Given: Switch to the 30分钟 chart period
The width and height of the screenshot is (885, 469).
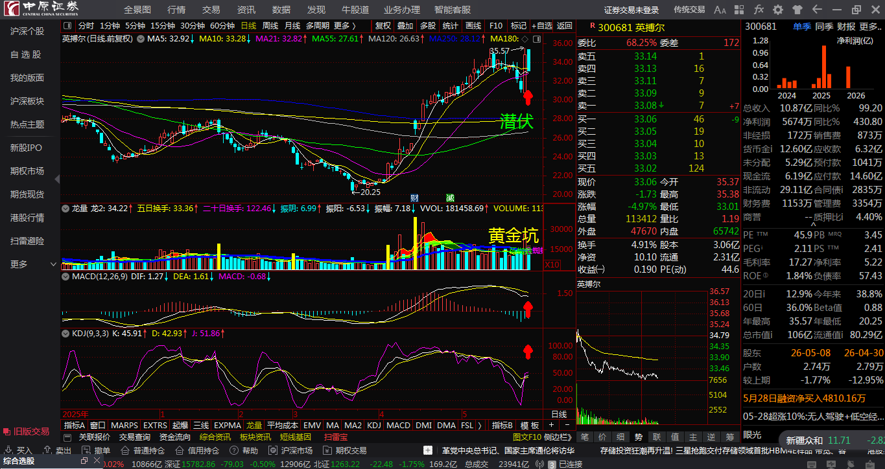Looking at the screenshot, I should point(193,26).
